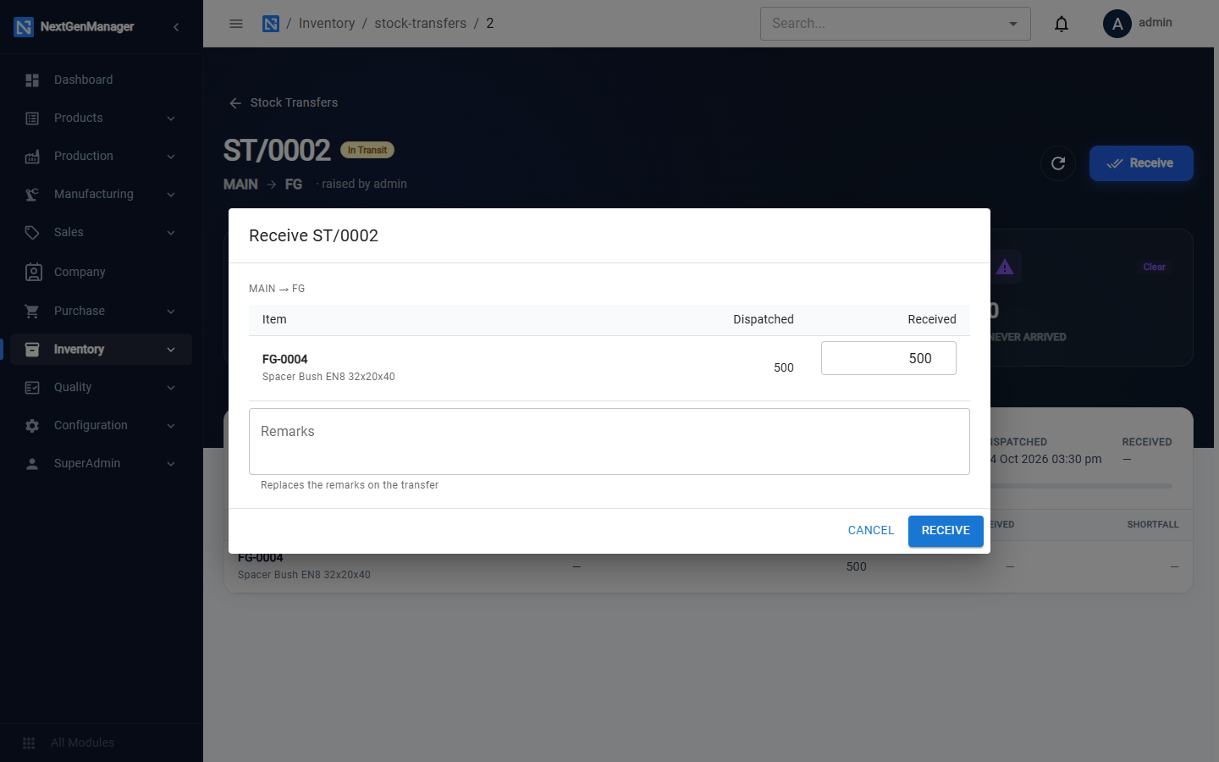The image size is (1219, 762).
Task: Click the SuperAdmin person icon
Action: (x=32, y=463)
